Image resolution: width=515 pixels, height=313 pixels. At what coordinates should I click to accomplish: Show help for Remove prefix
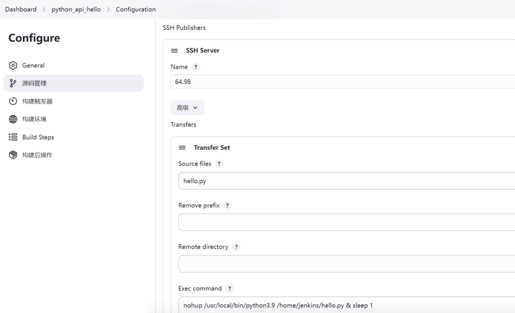[227, 205]
